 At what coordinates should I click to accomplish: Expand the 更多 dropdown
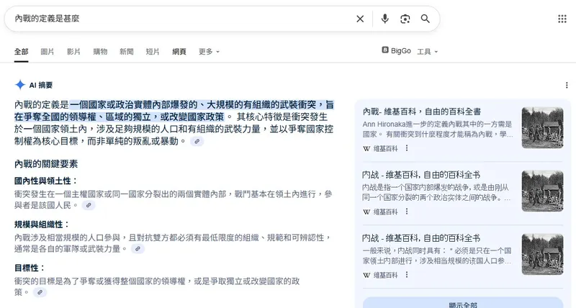coord(209,52)
